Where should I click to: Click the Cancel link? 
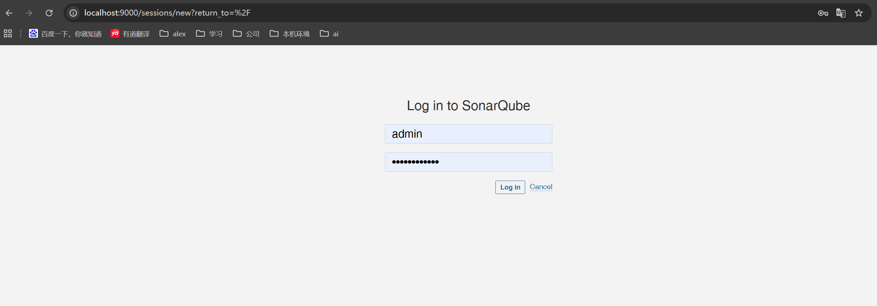[x=541, y=187]
